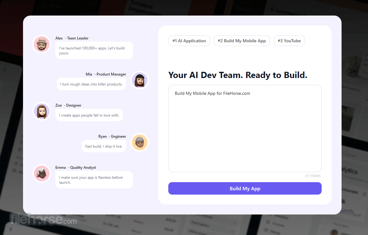
Task: Click the 'Mia · Product Manager' label
Action: point(106,74)
